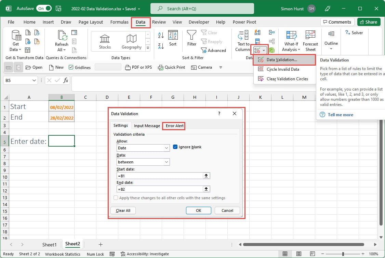Open the Data dropdown showing between
Image resolution: width=385 pixels, height=258 pixels.
pyautogui.click(x=167, y=162)
